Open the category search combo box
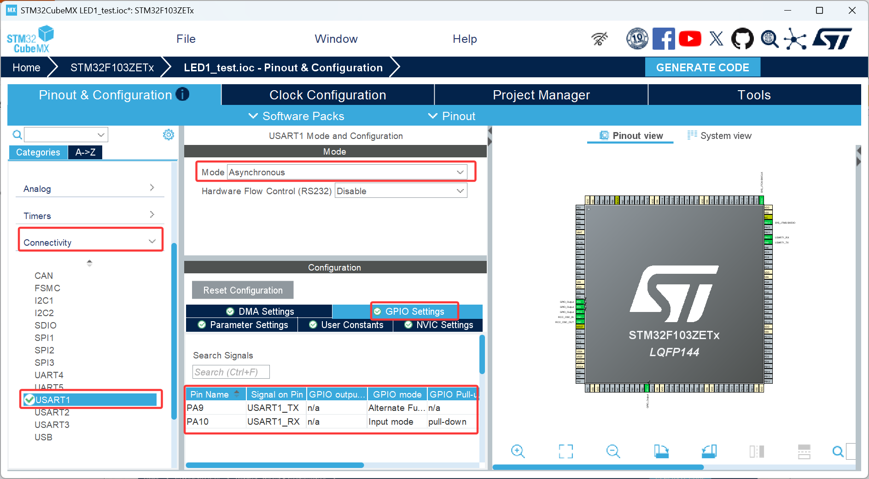This screenshot has width=869, height=479. [x=66, y=135]
